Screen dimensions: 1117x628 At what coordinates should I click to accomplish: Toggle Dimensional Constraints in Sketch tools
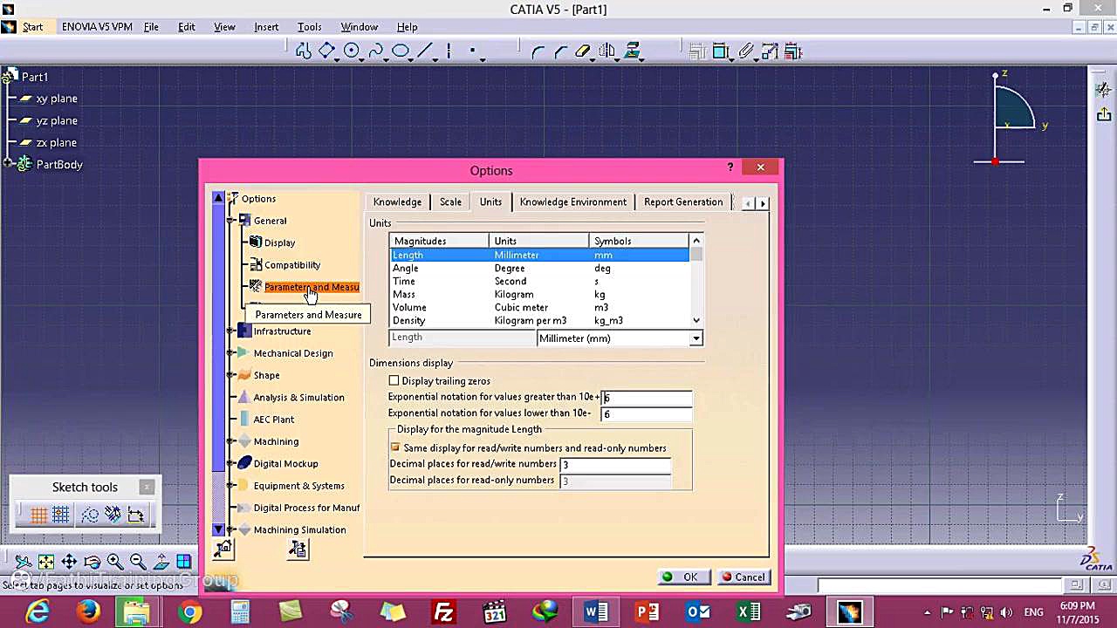(x=135, y=515)
